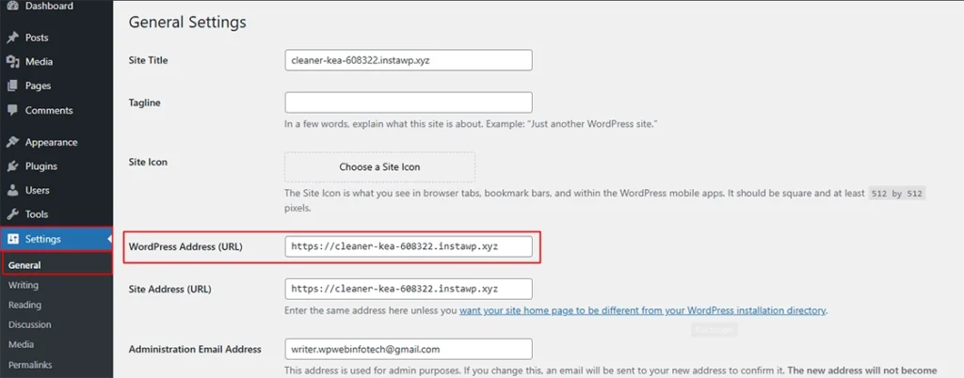Click the General Settings page heading
964x378 pixels.
pyautogui.click(x=187, y=23)
